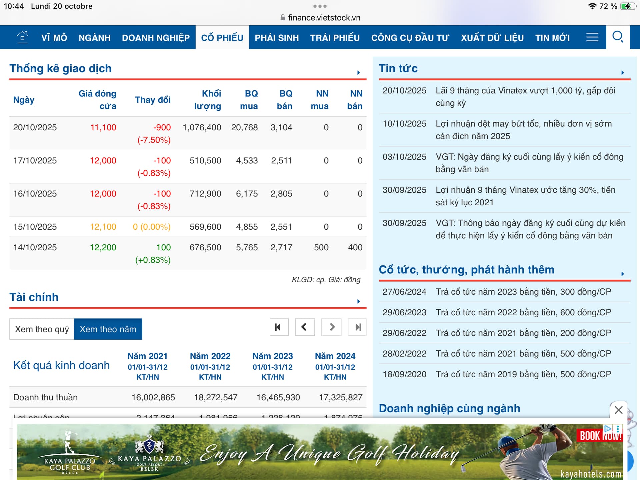Screen dimensions: 640x480
Task: Switch to Xem theo quý view
Action: tap(42, 329)
